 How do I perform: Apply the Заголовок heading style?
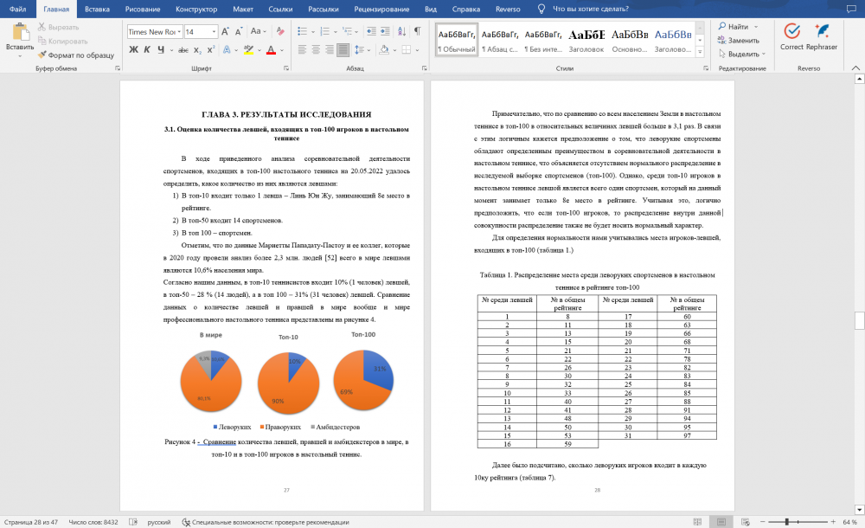tap(586, 41)
